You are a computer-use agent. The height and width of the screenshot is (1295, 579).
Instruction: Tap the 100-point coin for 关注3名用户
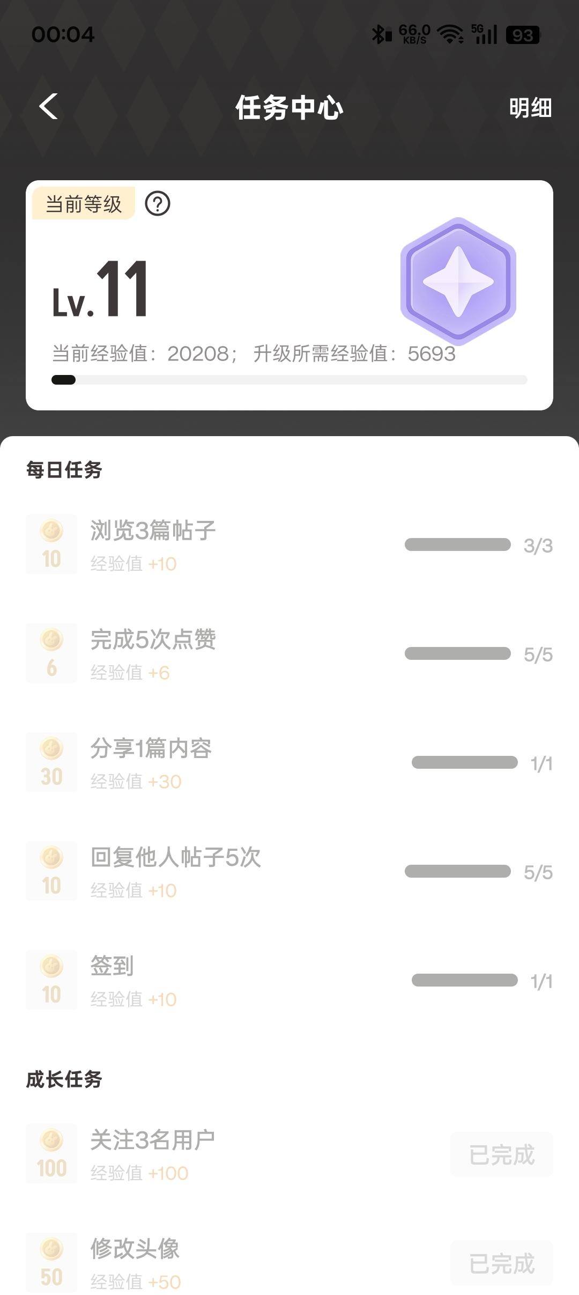[x=51, y=1153]
